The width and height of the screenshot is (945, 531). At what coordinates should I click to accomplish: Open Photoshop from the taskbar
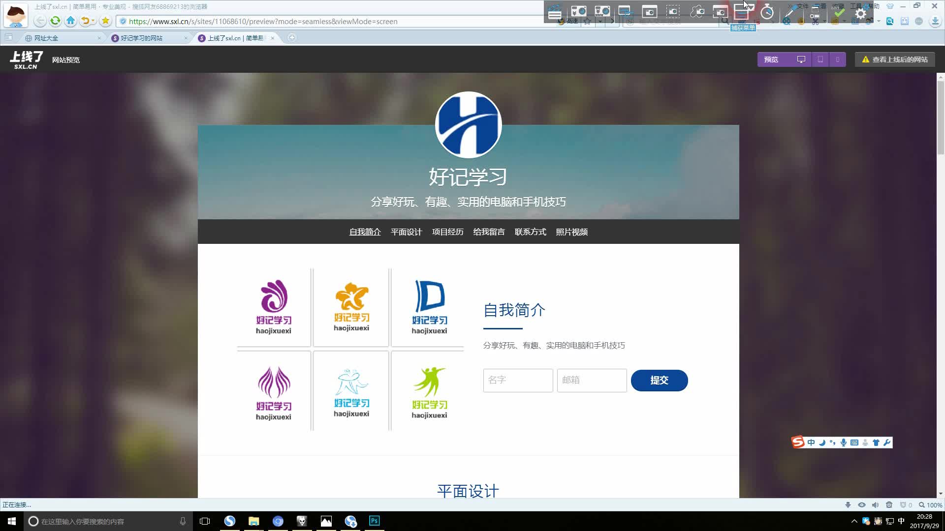tap(375, 521)
